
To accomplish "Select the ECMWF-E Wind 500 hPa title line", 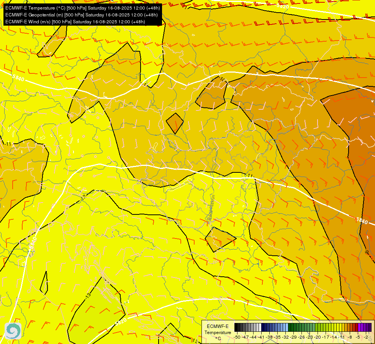I will (x=75, y=22).
